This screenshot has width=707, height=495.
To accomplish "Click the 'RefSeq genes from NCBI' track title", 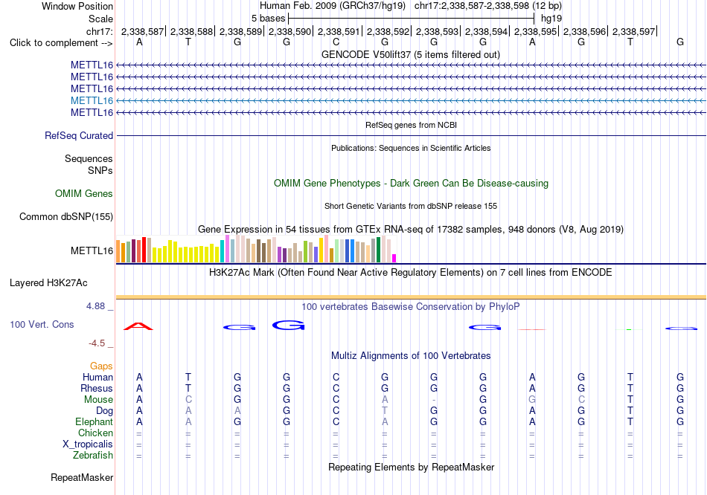I will click(x=411, y=125).
